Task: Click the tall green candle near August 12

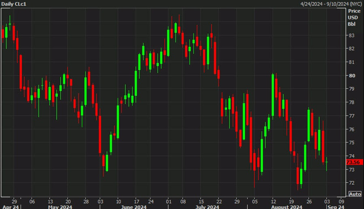Action: (x=273, y=95)
